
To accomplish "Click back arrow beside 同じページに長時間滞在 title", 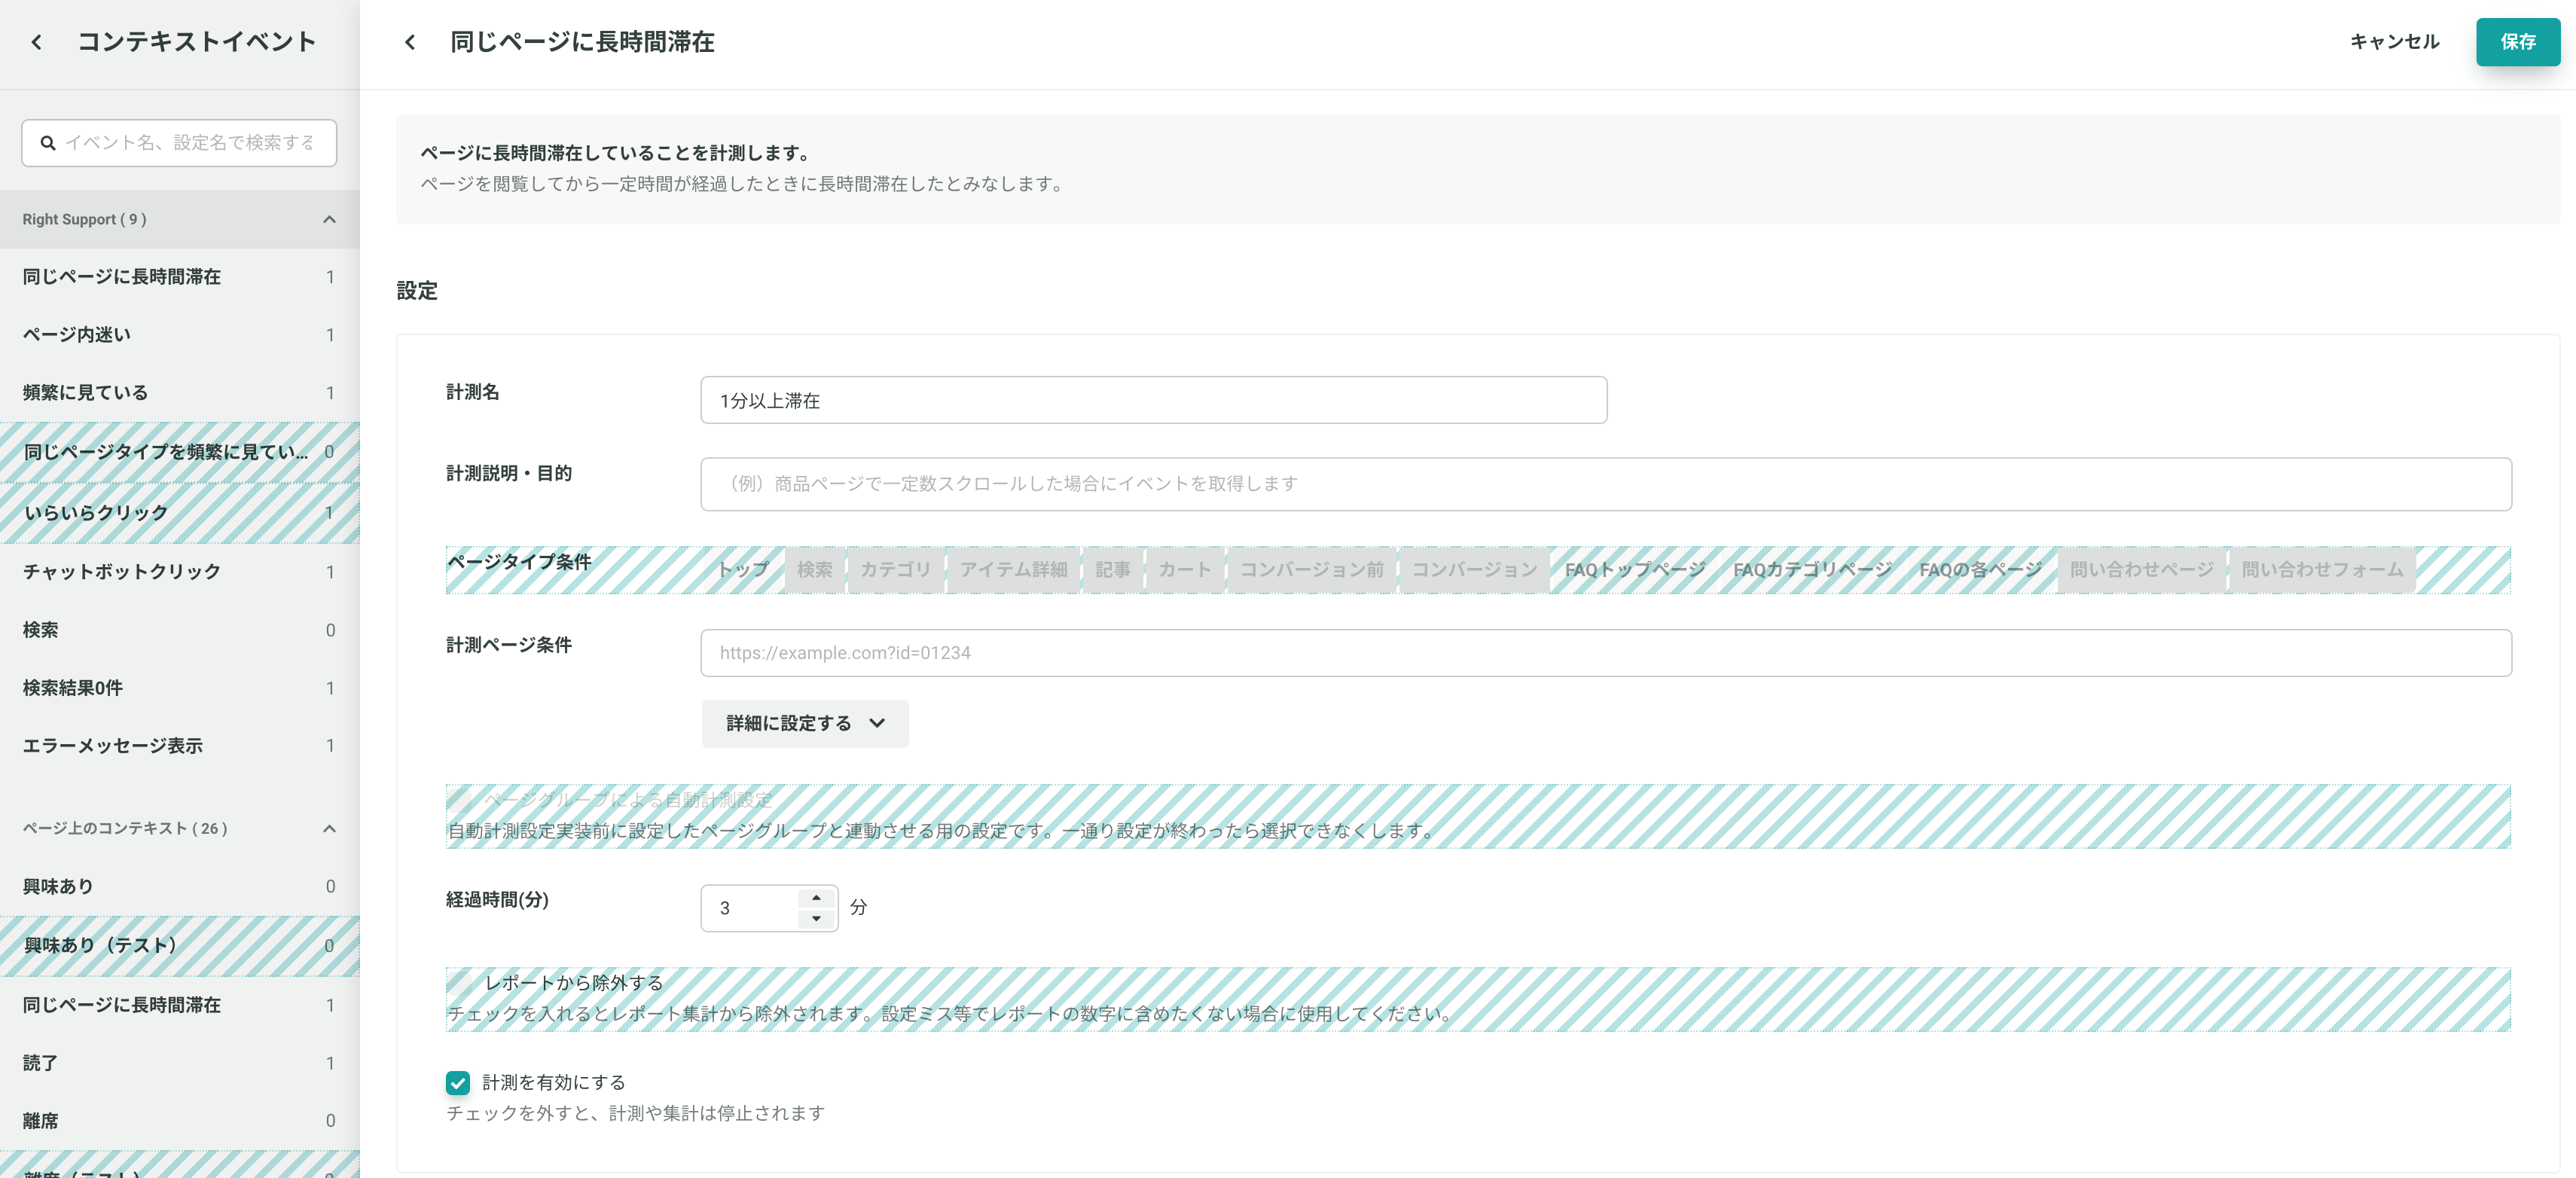I will tap(410, 42).
